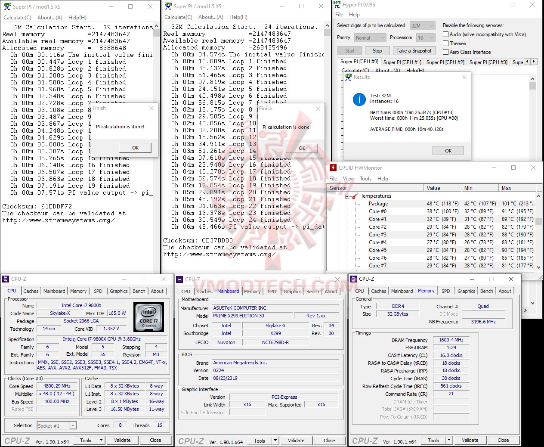Switch to the Super PI [CPU #2] tab

445,62
